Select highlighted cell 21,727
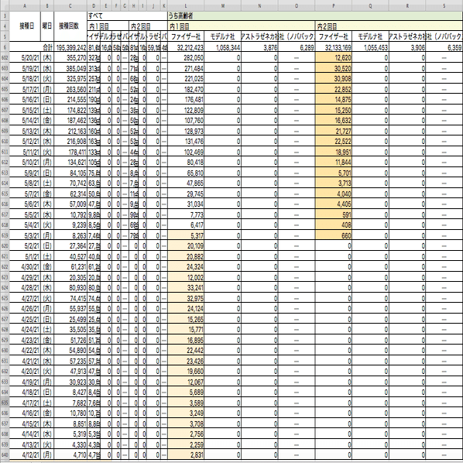The width and height of the screenshot is (463, 463). 334,131
